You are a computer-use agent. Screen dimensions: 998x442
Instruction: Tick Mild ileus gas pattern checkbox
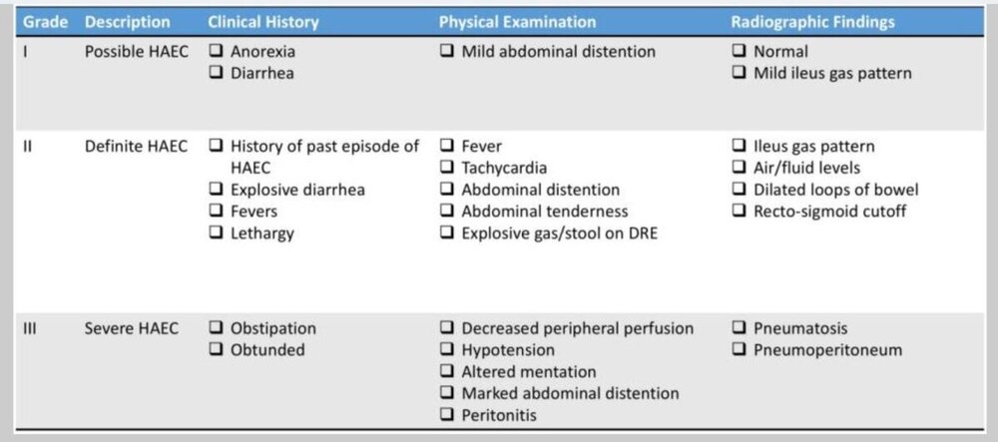point(740,73)
